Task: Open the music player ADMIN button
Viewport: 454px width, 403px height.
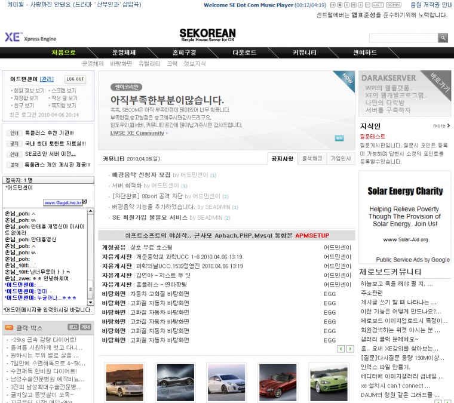Action: [394, 5]
